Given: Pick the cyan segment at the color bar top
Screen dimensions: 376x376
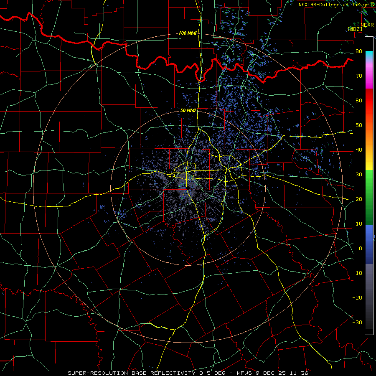Looking at the screenshot, I should pyautogui.click(x=369, y=55).
